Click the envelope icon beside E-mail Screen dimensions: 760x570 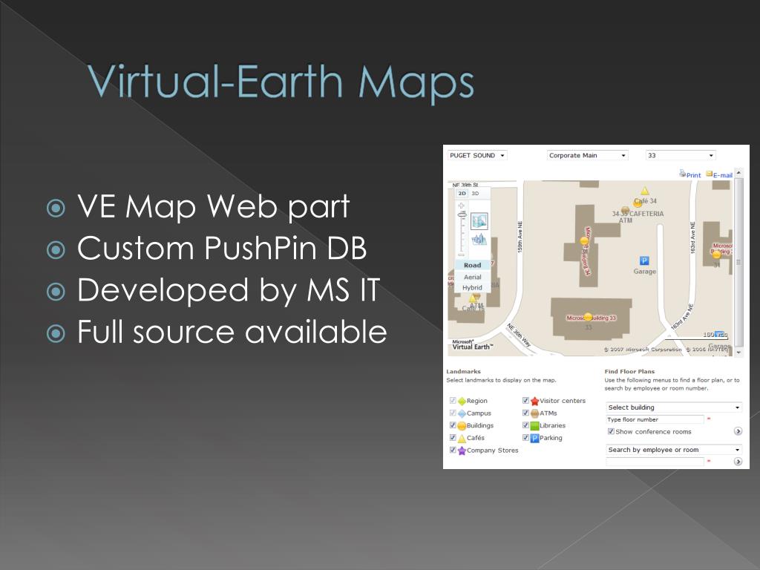(709, 174)
